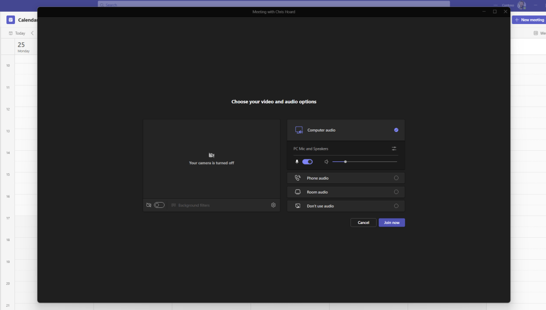Click the Don't use audio icon
Viewport: 546px width, 310px height.
[298, 206]
